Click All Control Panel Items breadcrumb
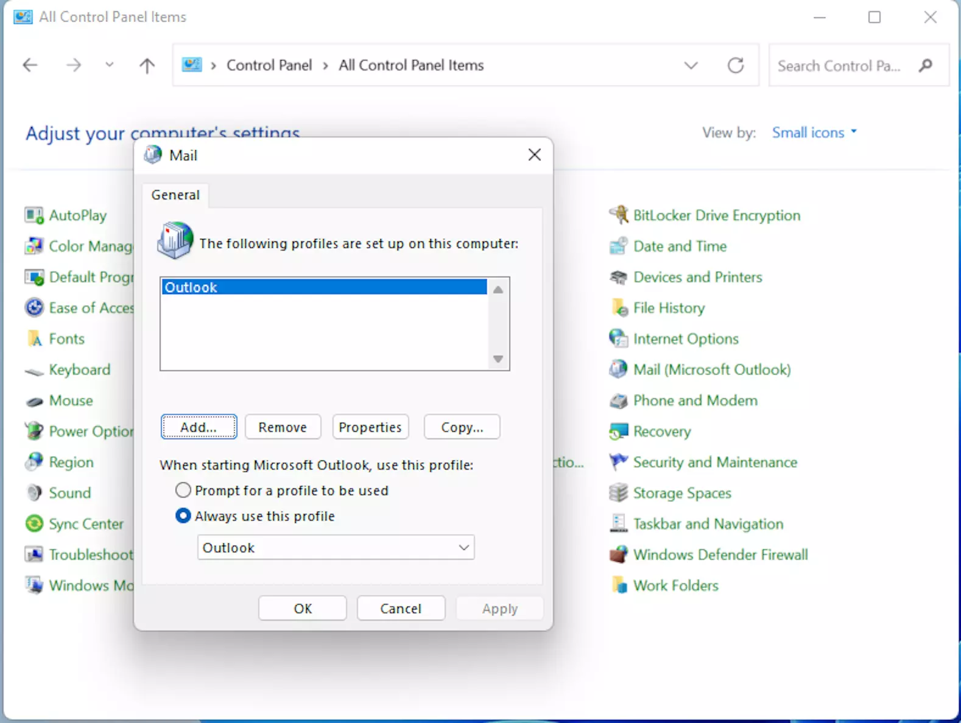This screenshot has width=961, height=723. coord(412,65)
